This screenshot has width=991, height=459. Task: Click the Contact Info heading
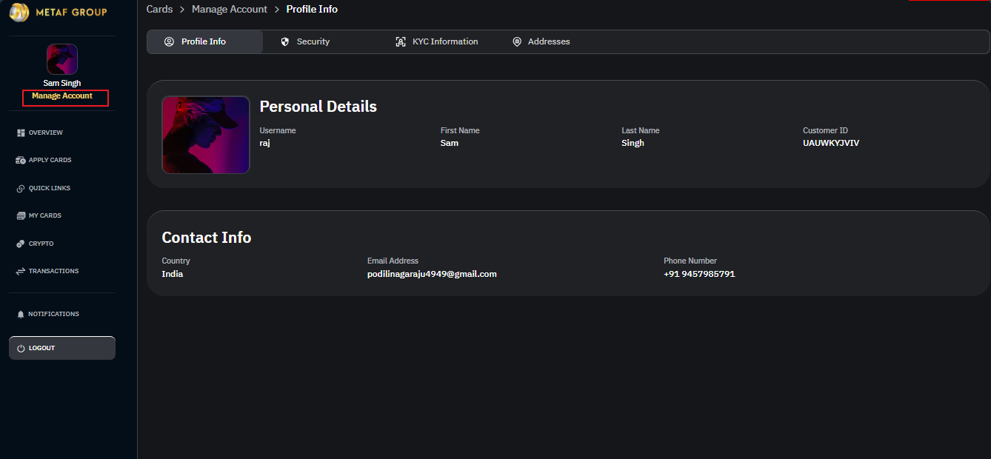coord(207,238)
